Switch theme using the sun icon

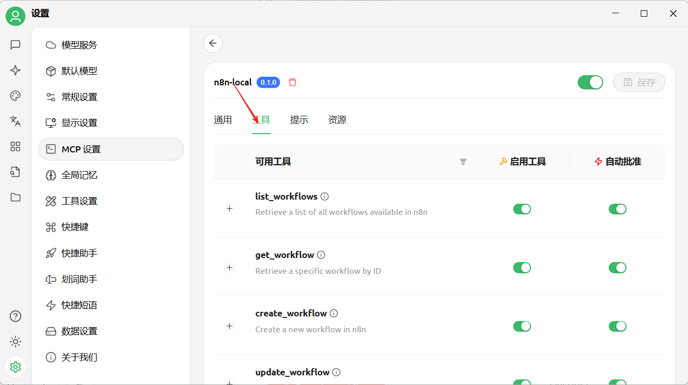click(x=15, y=342)
